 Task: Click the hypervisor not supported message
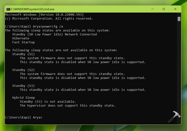[x=68, y=106]
